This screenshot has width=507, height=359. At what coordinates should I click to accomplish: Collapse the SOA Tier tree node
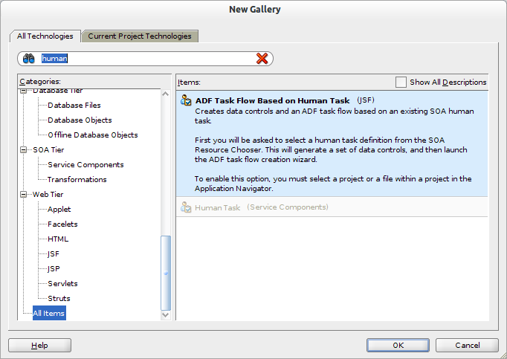pyautogui.click(x=24, y=150)
